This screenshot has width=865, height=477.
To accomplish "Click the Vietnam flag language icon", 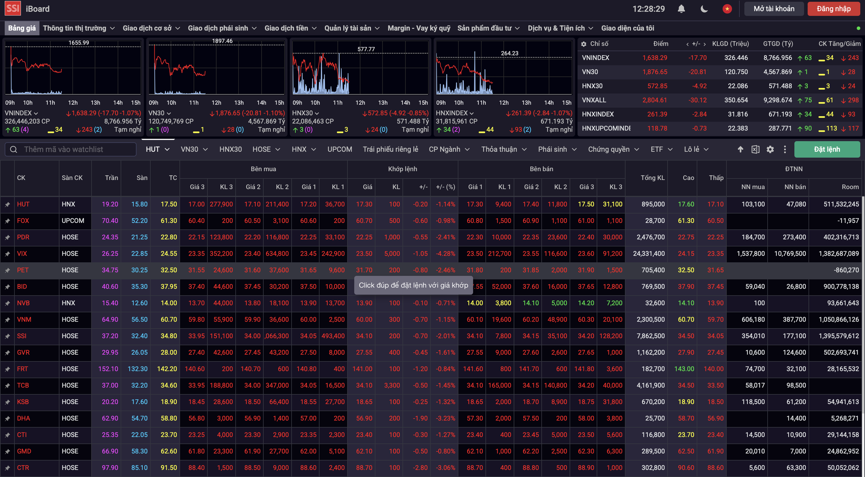I will click(x=727, y=9).
